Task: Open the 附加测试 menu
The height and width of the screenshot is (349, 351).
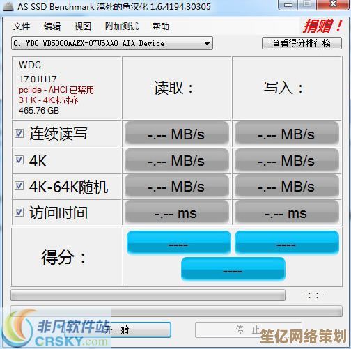Action: [x=122, y=26]
